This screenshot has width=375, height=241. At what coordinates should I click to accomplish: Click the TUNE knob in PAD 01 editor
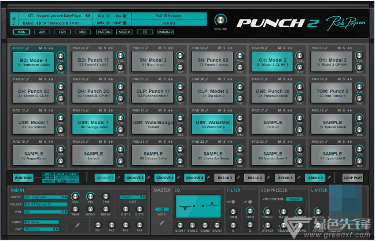click(75, 209)
